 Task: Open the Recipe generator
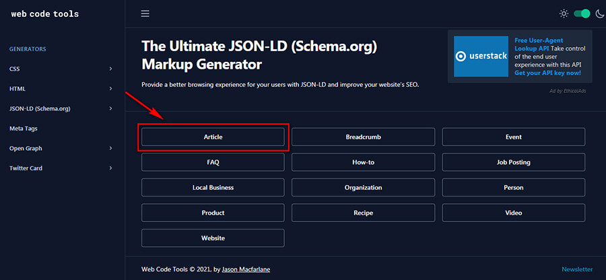363,213
